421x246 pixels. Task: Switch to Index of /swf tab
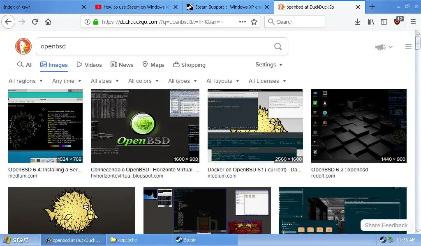pyautogui.click(x=40, y=7)
